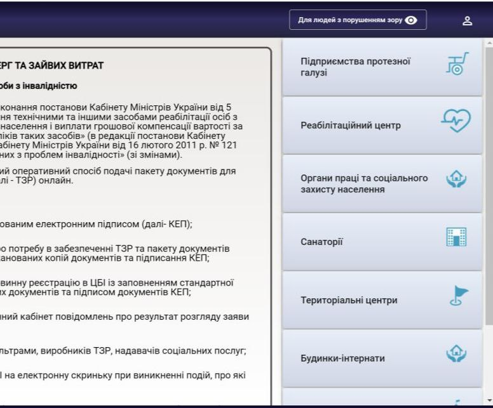Click the eye icon in accessibility button
The image size is (493, 408).
pyautogui.click(x=411, y=20)
